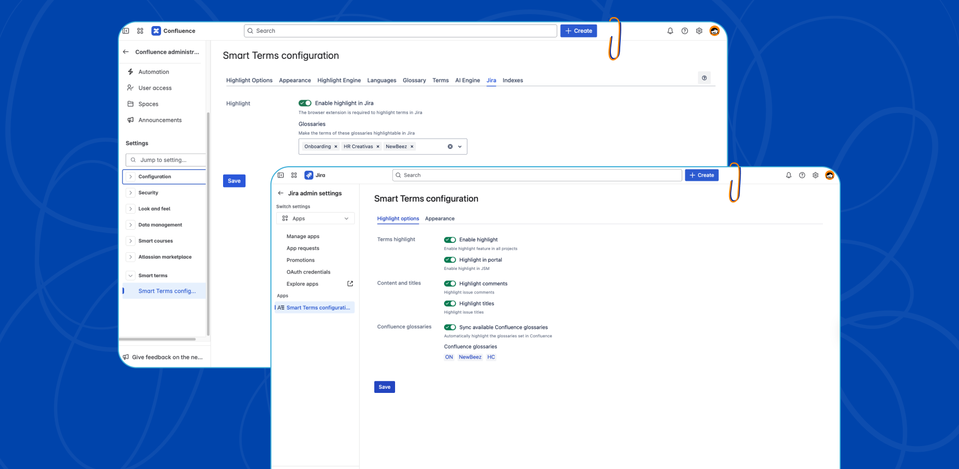The width and height of the screenshot is (959, 469).
Task: Open the Confluence help question mark icon
Action: click(685, 31)
